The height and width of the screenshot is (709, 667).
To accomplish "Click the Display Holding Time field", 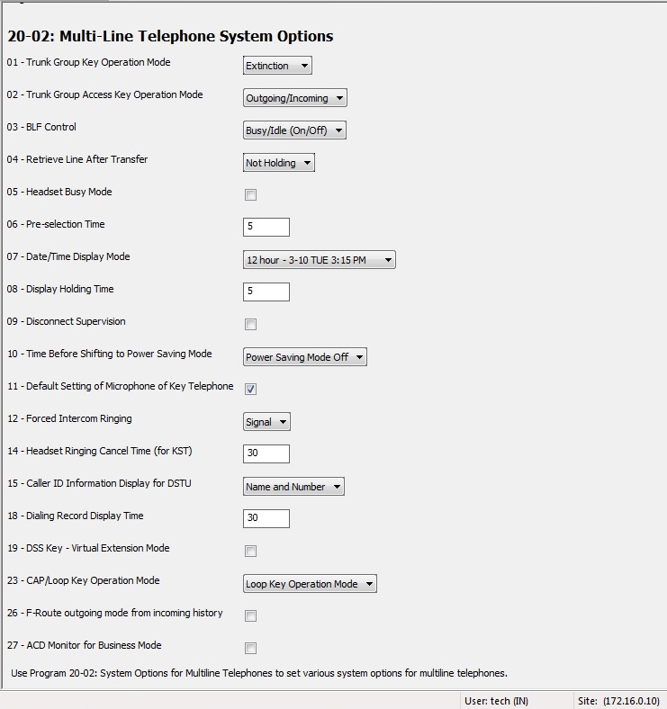I will click(266, 292).
